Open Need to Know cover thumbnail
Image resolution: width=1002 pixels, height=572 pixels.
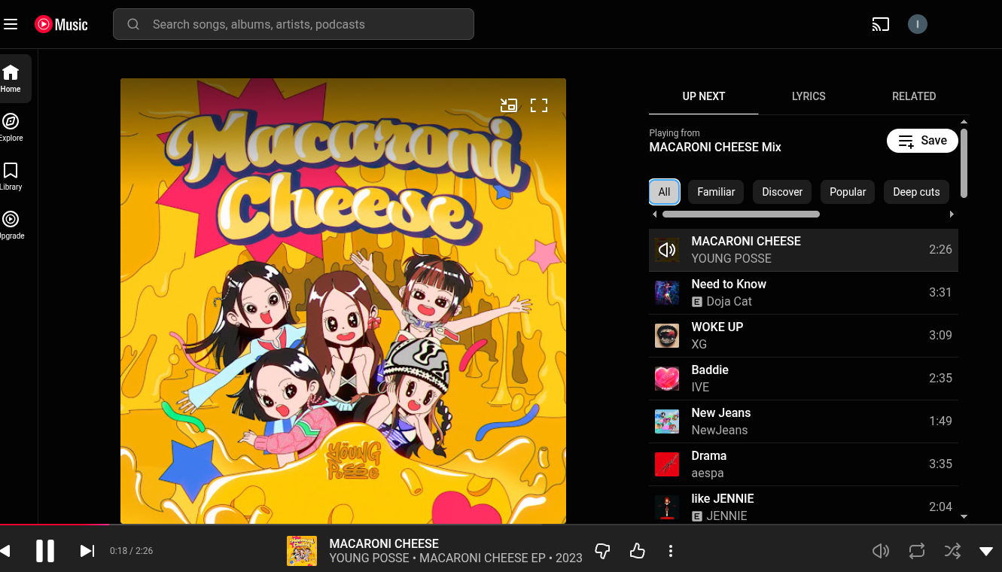point(667,293)
